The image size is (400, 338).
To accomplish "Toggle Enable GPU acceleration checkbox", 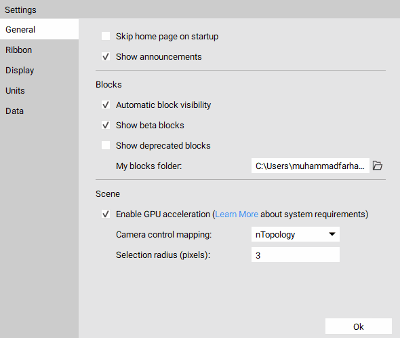I will click(106, 214).
